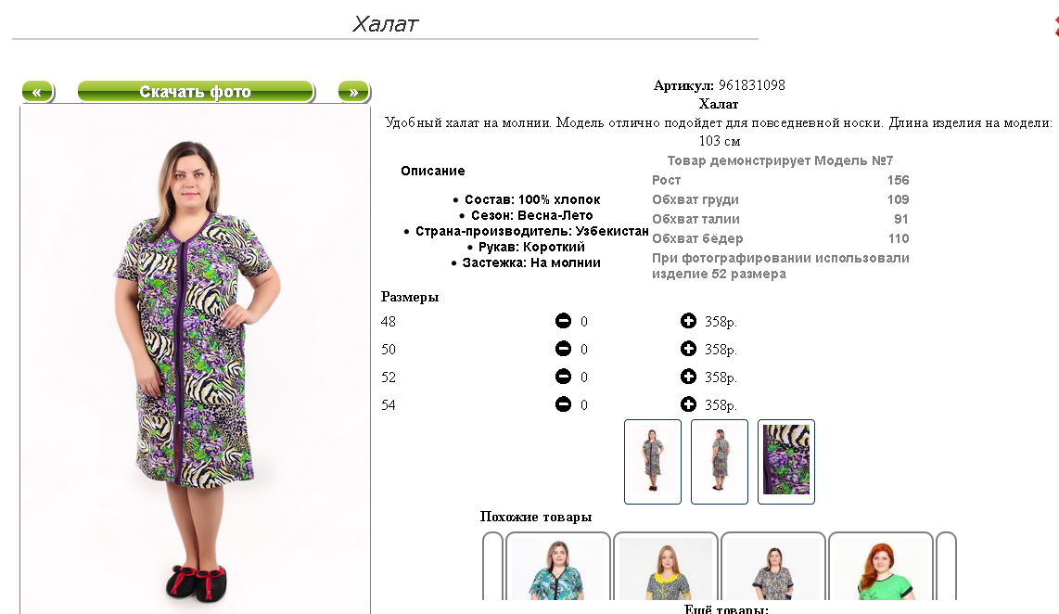
Task: Show the fabric pattern close-up thumbnail
Action: click(786, 461)
